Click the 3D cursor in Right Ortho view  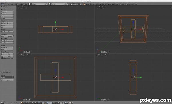coord(133,77)
